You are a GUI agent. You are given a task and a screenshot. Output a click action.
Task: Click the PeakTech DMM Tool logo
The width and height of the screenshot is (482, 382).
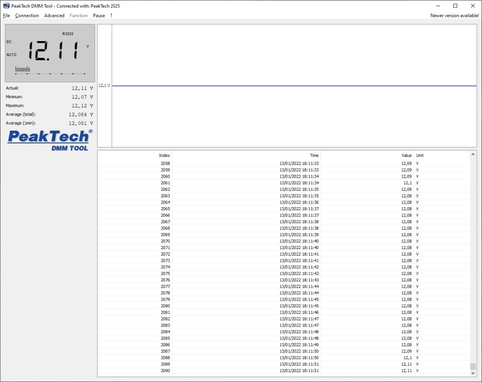point(50,140)
